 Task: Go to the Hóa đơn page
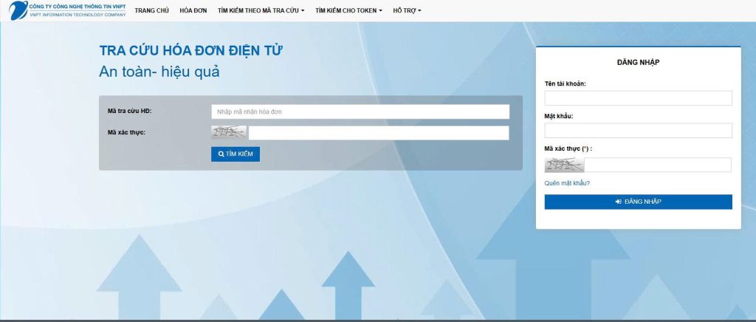(193, 10)
